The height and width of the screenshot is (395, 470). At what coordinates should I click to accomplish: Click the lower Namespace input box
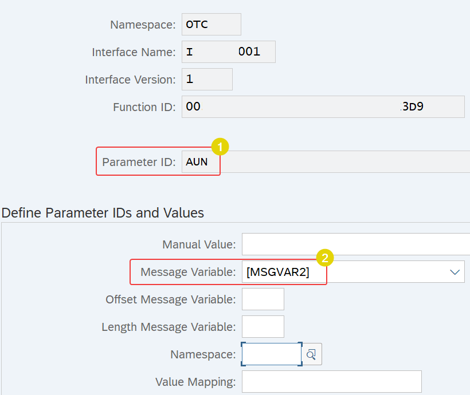pyautogui.click(x=272, y=354)
